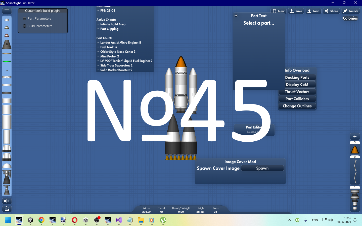Screen dimensions: 362x226
Task: Click the Thrust / Weight readout
Action: 181,210
